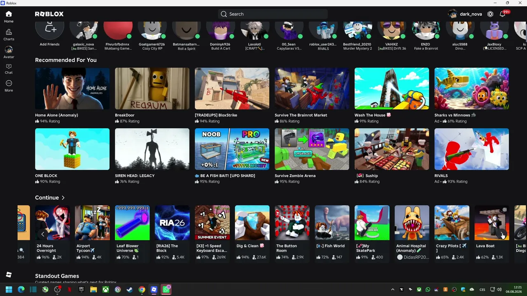Open friend JaxBloxy's avatar

tap(494, 31)
